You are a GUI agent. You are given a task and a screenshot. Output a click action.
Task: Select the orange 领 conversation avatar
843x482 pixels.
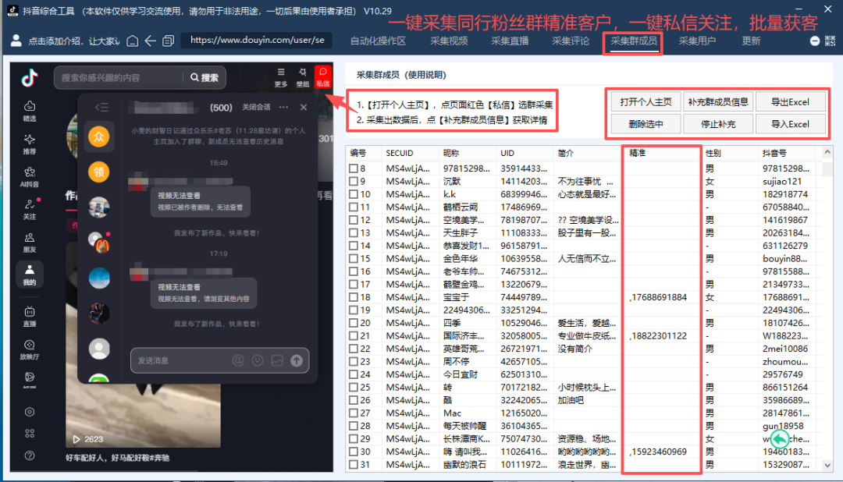pyautogui.click(x=99, y=172)
